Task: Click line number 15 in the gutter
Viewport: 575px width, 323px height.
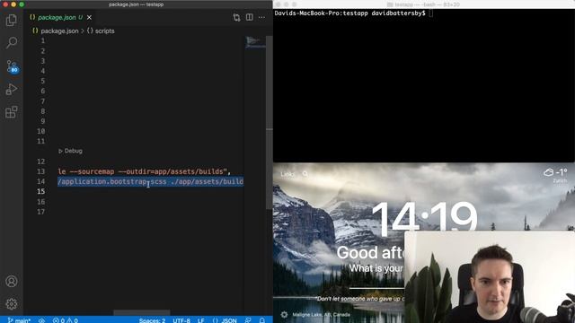Action: [x=40, y=191]
